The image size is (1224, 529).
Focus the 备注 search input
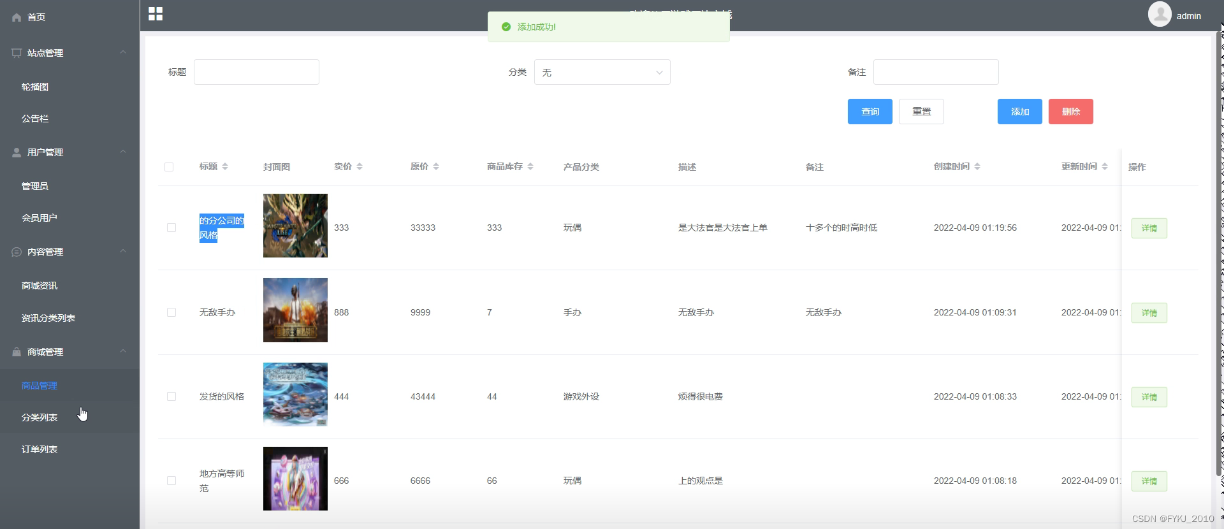pyautogui.click(x=936, y=72)
